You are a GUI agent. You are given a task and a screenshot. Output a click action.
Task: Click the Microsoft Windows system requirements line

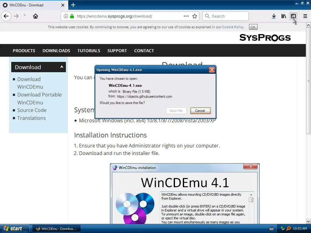pos(147,120)
